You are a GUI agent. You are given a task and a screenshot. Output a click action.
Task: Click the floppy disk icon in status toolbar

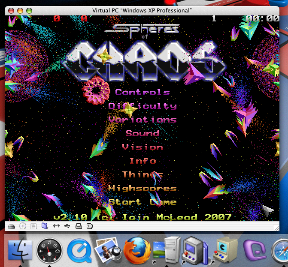point(33,226)
